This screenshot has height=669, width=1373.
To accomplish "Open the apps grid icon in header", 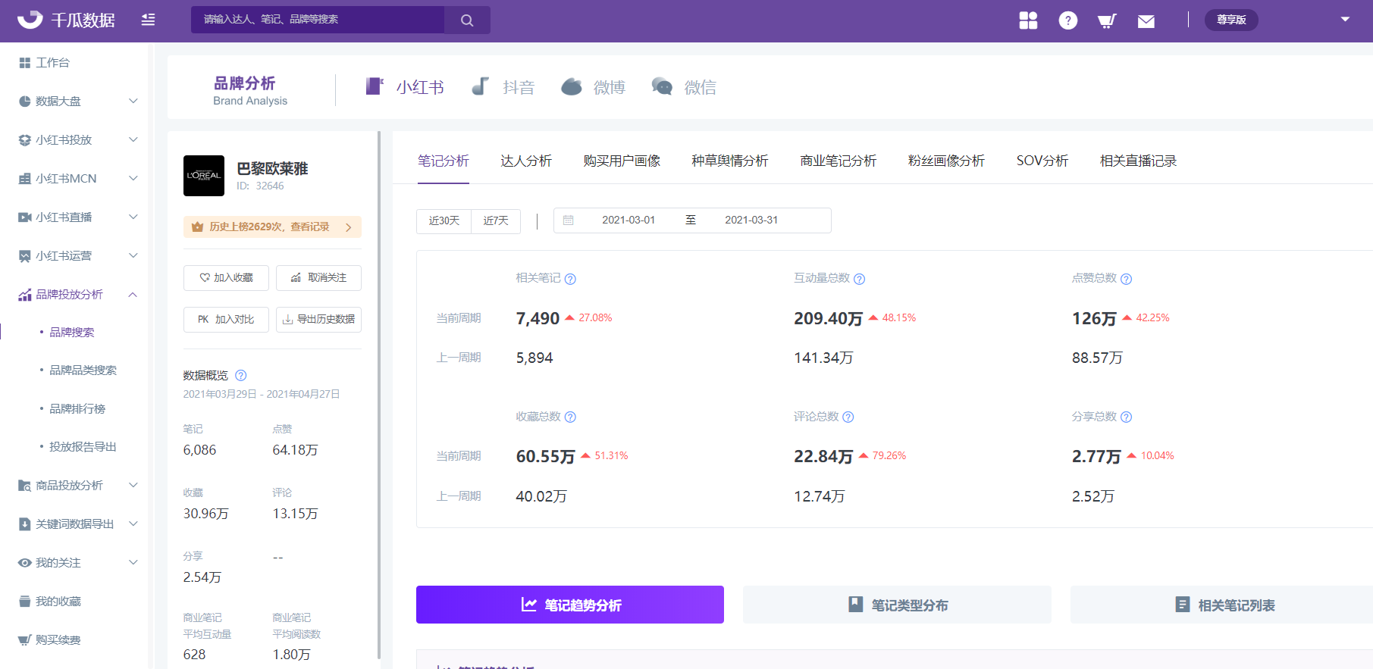I will [x=1028, y=20].
